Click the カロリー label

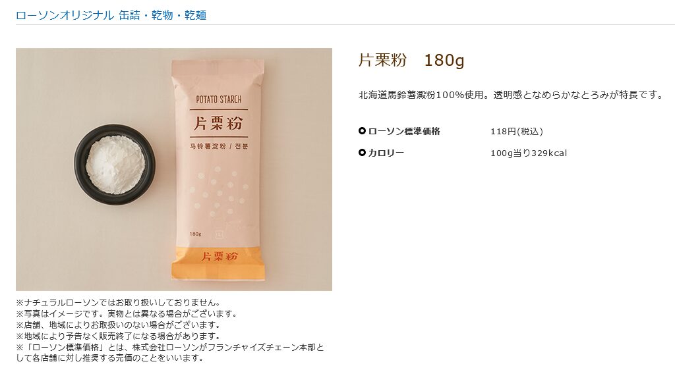pyautogui.click(x=386, y=153)
